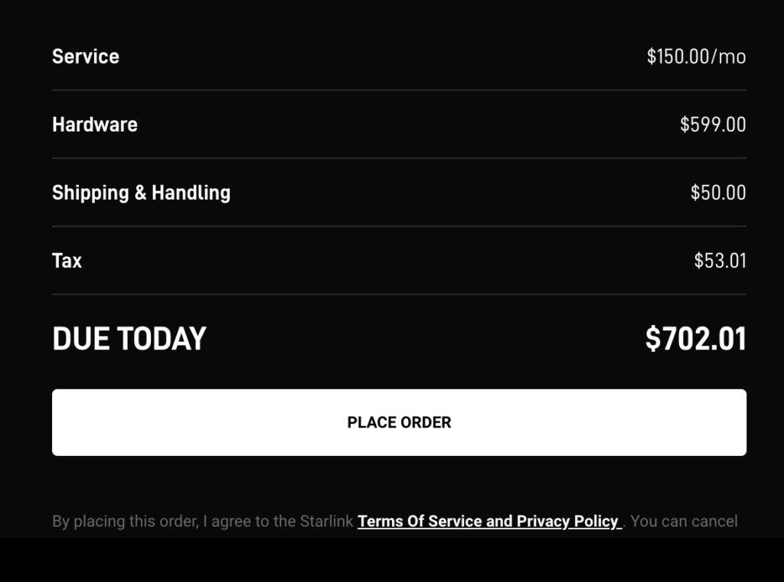
Task: Click the Hardware row label
Action: click(95, 125)
